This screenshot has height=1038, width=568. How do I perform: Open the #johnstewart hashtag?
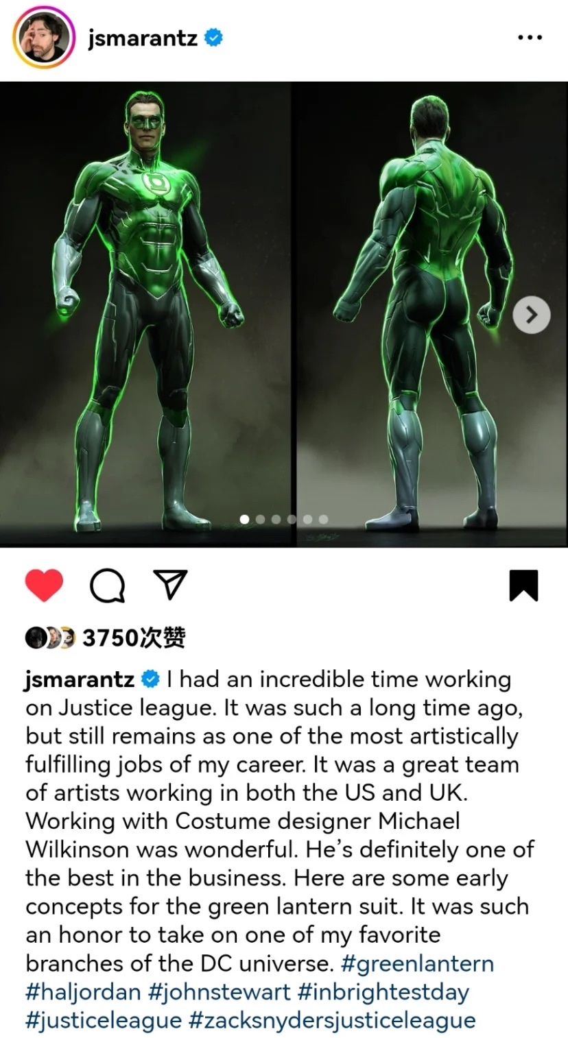(220, 991)
